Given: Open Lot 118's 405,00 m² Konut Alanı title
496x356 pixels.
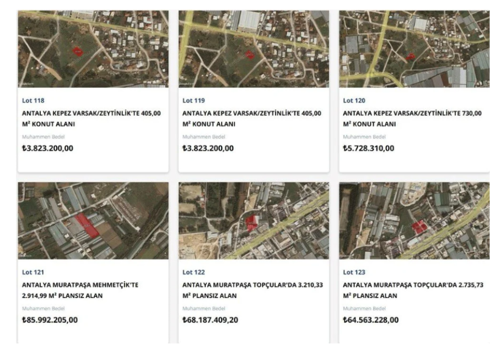Looking at the screenshot, I should coord(91,118).
